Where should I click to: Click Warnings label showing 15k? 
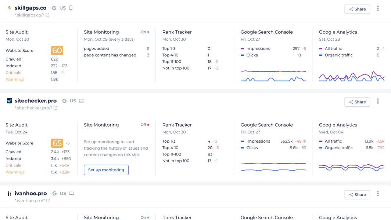point(15,172)
